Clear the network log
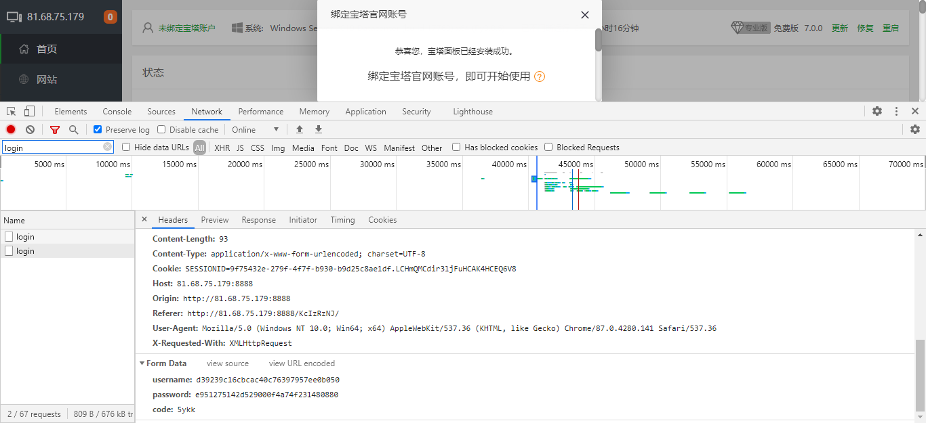The height and width of the screenshot is (423, 926). pos(30,129)
